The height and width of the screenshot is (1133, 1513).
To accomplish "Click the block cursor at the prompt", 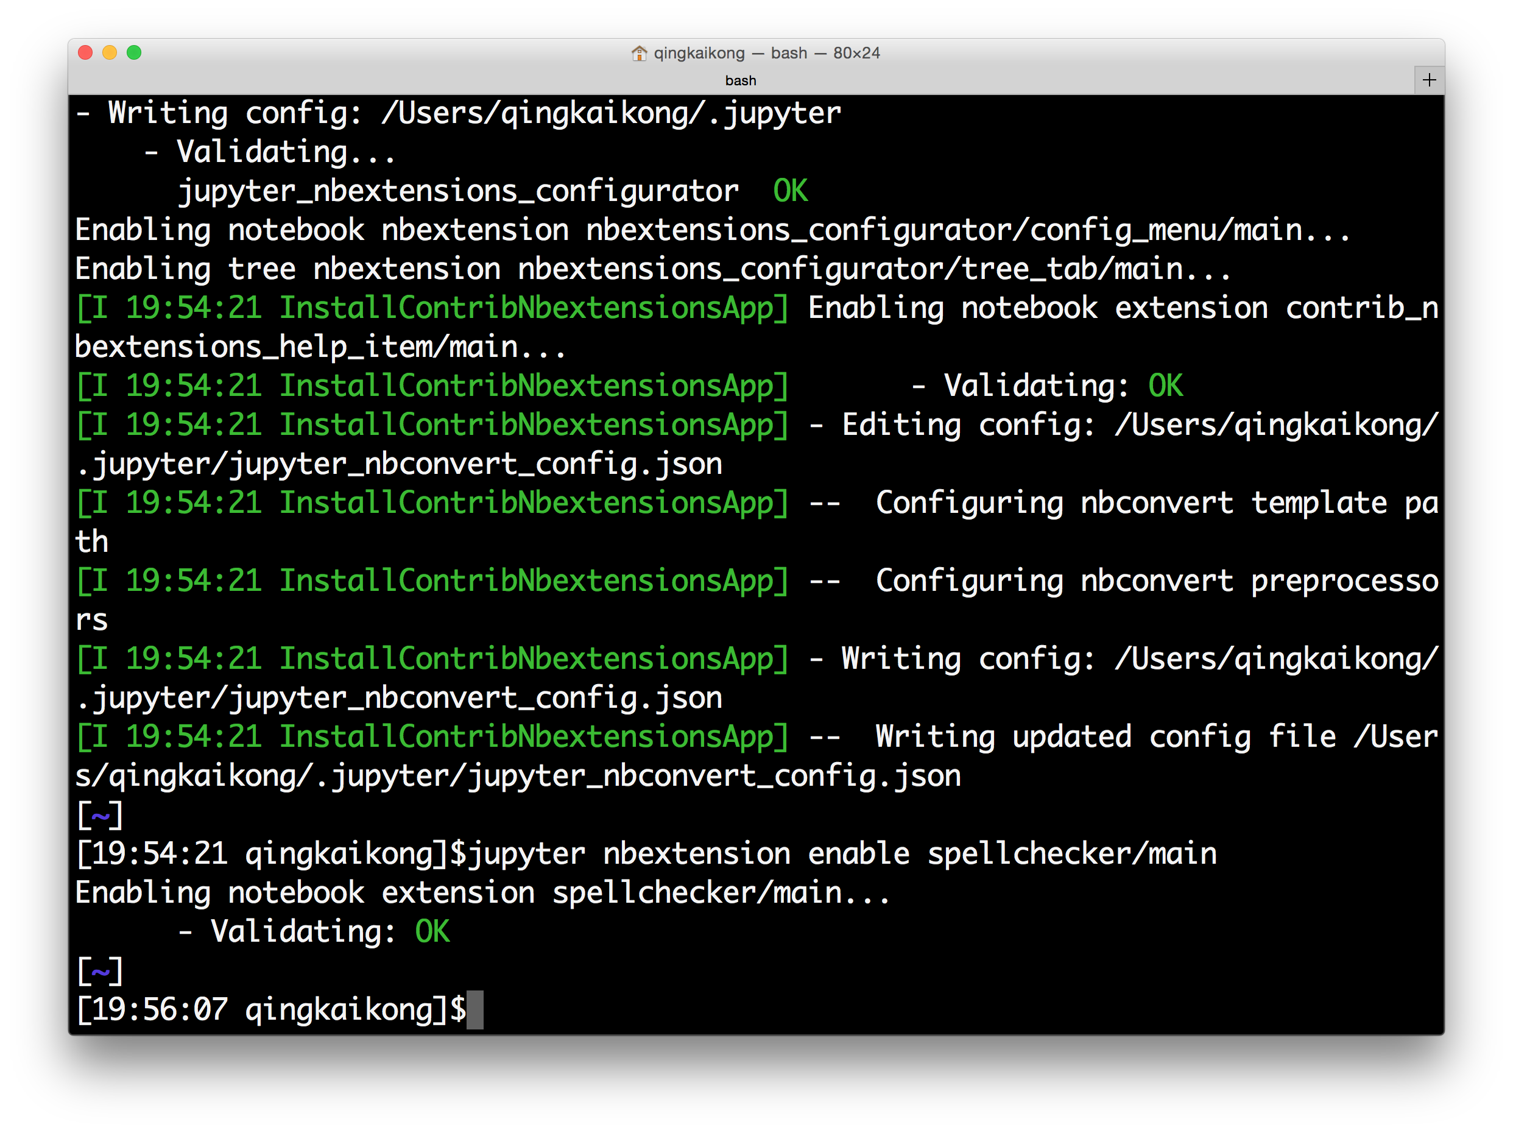I will pyautogui.click(x=474, y=1009).
